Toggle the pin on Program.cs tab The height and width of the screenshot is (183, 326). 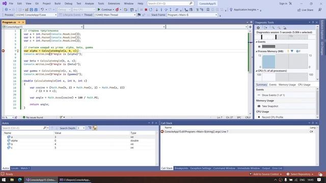point(19,22)
